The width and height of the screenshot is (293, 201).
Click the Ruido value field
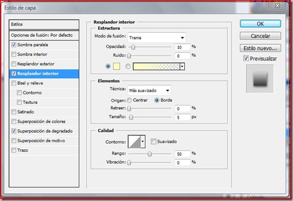click(x=183, y=56)
